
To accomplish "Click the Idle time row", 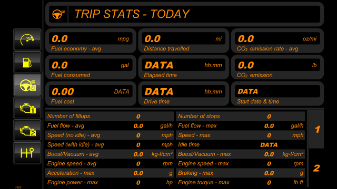I will click(x=241, y=145).
